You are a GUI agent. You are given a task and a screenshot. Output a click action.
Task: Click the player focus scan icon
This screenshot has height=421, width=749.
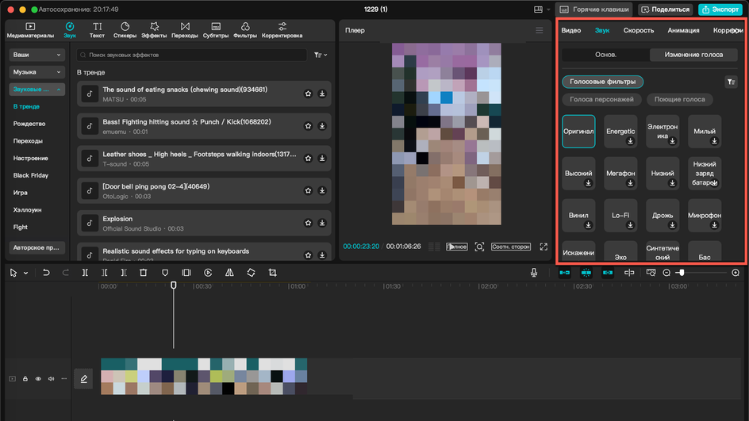tap(479, 247)
